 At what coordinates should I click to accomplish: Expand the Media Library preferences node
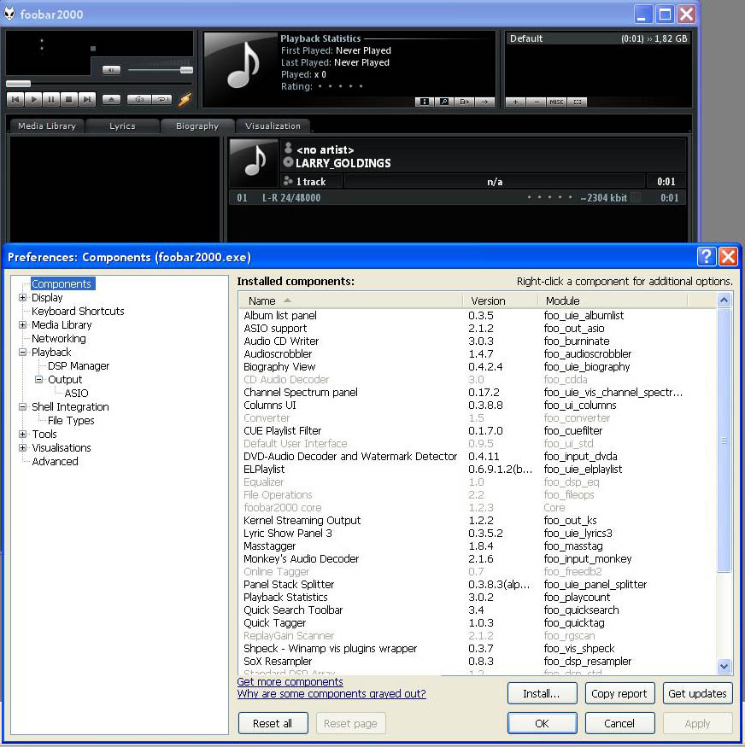click(x=23, y=325)
